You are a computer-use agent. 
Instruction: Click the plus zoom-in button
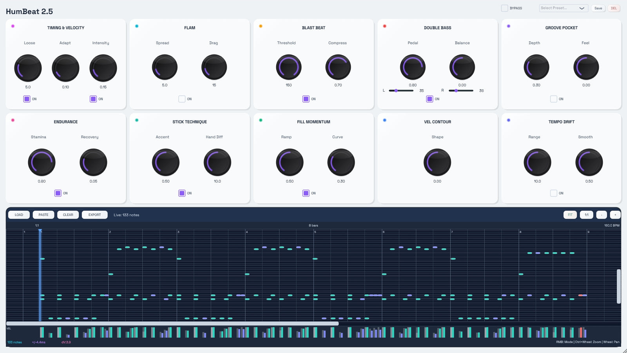[615, 215]
